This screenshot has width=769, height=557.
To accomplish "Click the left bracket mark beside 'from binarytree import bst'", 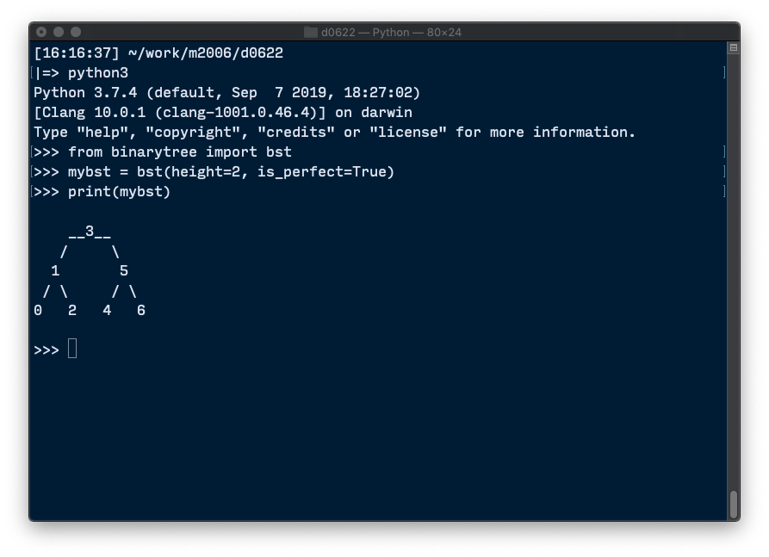I will coord(33,152).
